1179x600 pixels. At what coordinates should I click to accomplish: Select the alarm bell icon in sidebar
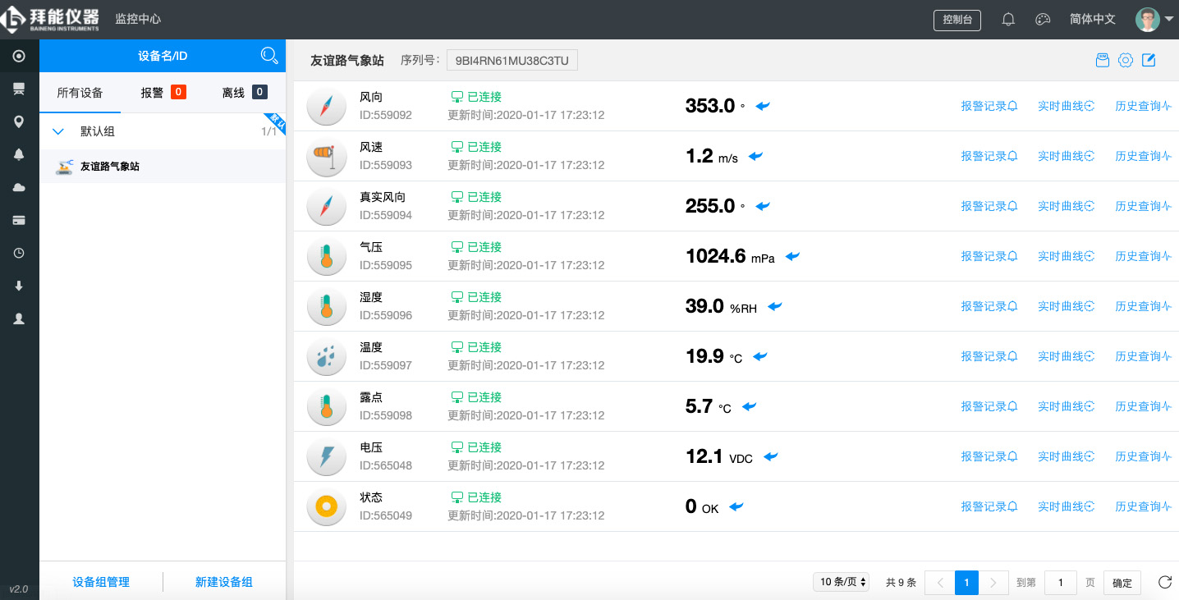coord(18,153)
